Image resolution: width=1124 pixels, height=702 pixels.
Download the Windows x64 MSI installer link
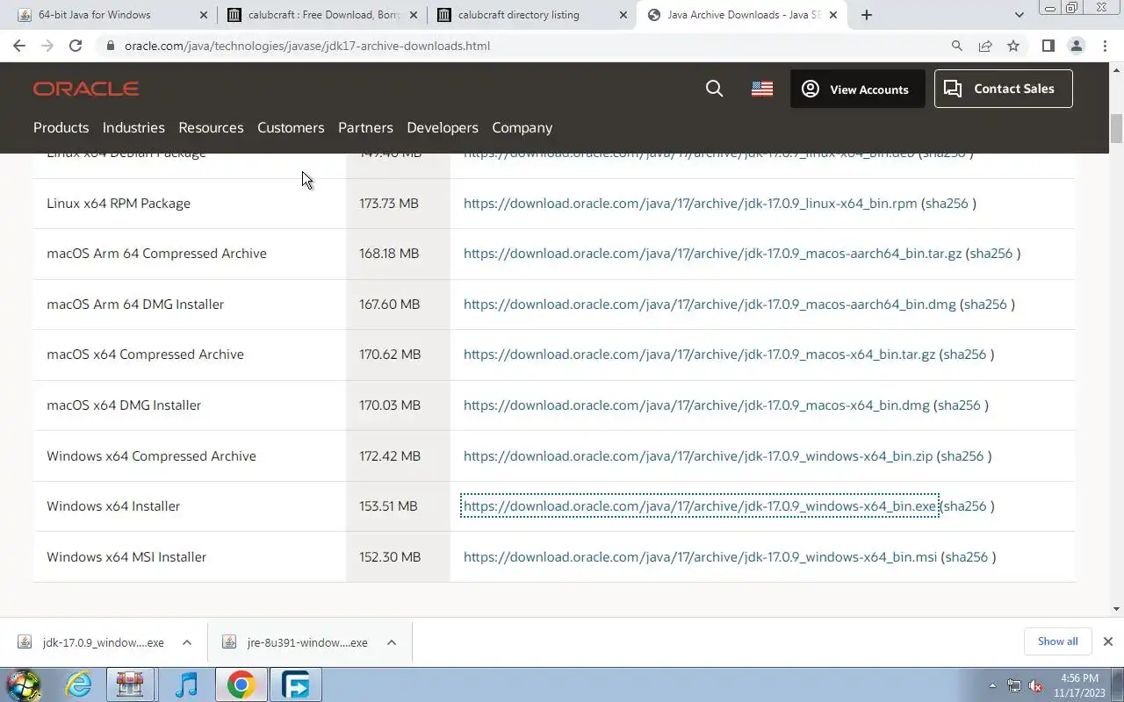click(x=700, y=557)
